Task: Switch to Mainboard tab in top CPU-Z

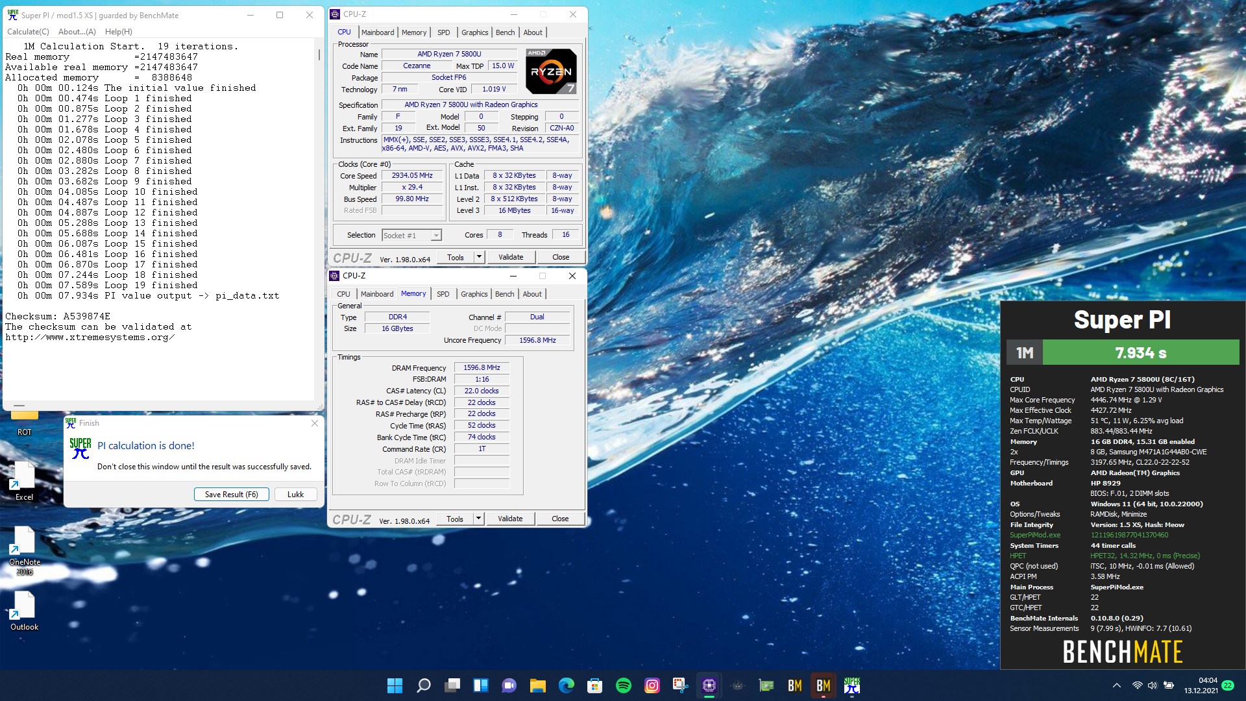Action: point(378,32)
